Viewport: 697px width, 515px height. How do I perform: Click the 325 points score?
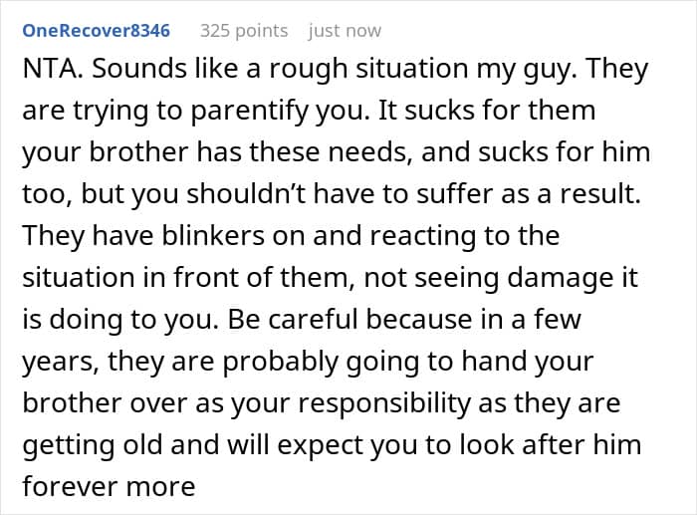248,31
